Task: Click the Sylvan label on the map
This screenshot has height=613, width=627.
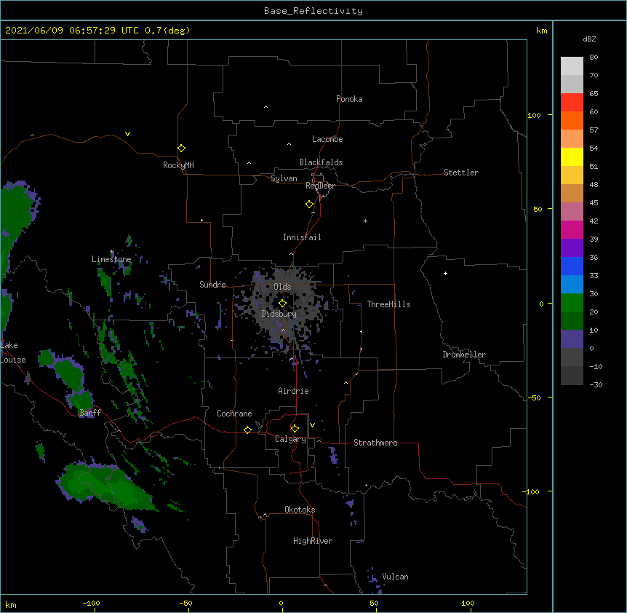Action: click(284, 178)
